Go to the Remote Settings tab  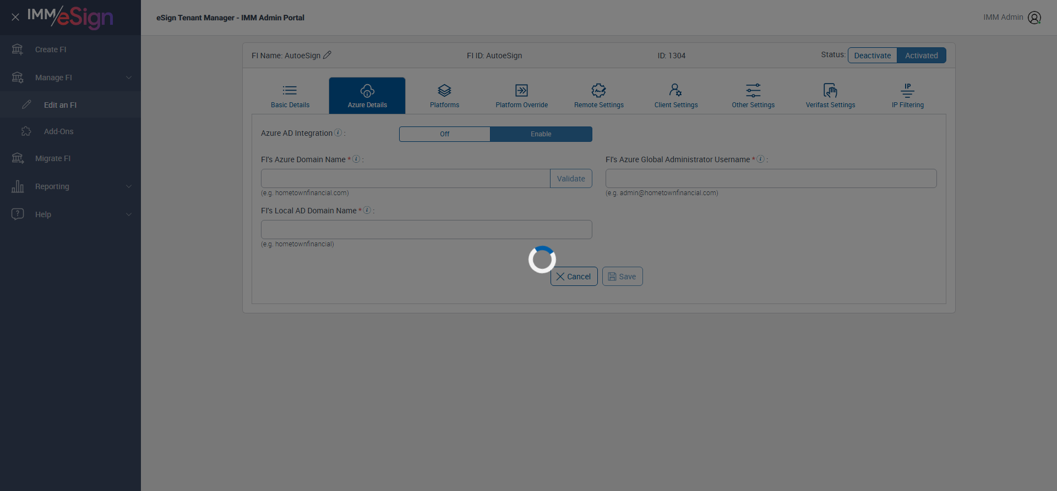(599, 96)
